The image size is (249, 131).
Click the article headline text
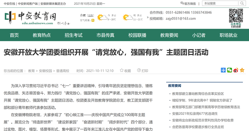click(x=106, y=53)
